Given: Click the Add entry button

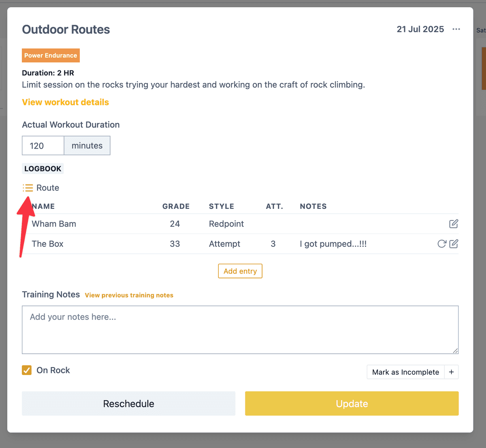Looking at the screenshot, I should click(240, 271).
